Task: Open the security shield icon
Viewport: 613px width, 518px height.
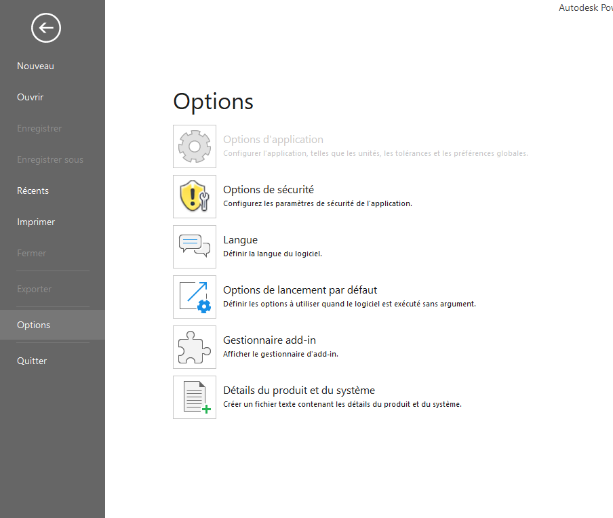Action: pyautogui.click(x=195, y=197)
